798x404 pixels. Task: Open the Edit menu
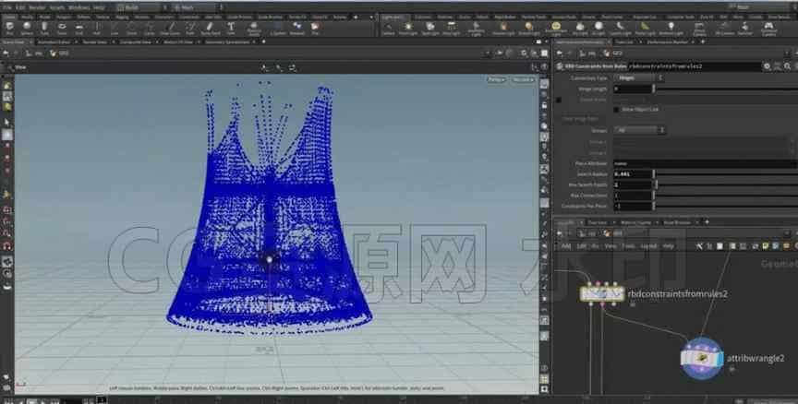[20, 7]
